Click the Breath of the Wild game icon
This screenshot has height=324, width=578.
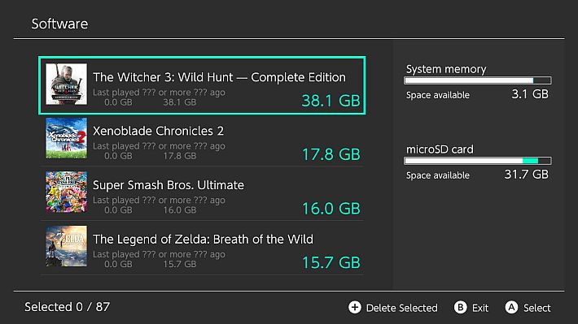coord(67,246)
